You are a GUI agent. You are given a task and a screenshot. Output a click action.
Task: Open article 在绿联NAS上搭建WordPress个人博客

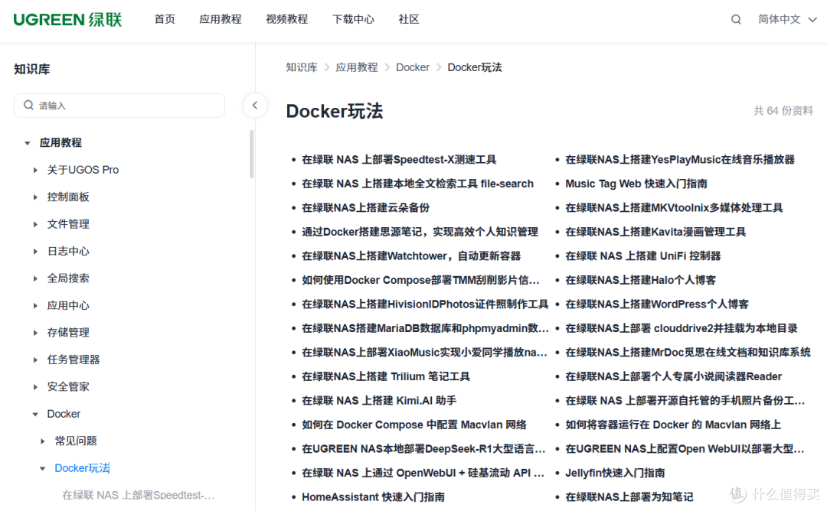coord(657,304)
